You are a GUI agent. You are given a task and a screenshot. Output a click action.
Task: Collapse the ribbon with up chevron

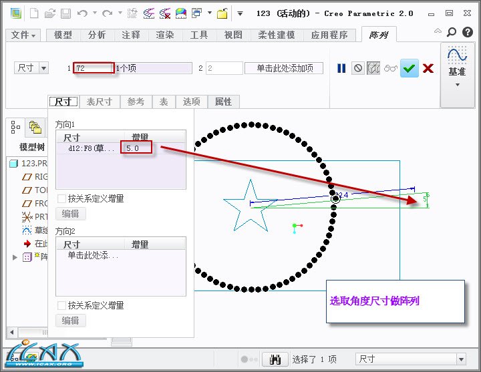[438, 31]
